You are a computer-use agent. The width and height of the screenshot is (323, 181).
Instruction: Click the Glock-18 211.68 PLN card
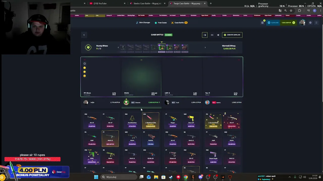click(173, 157)
